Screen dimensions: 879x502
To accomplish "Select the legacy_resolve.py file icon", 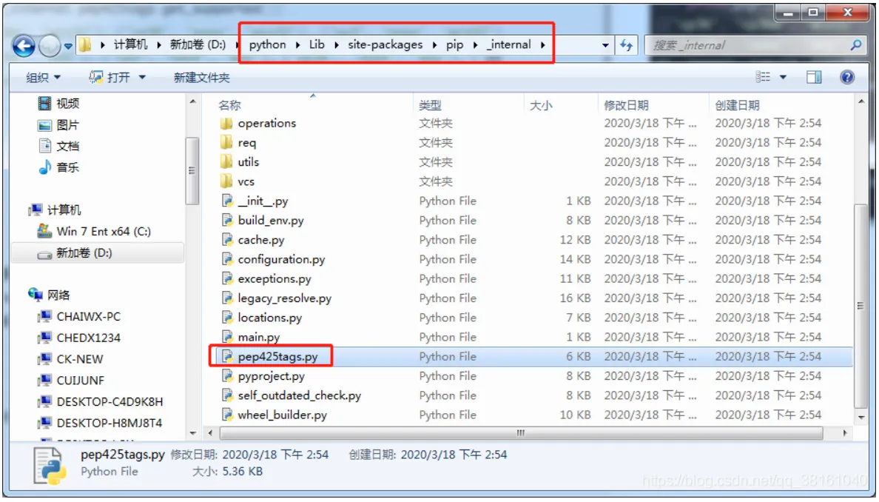I will click(x=227, y=298).
